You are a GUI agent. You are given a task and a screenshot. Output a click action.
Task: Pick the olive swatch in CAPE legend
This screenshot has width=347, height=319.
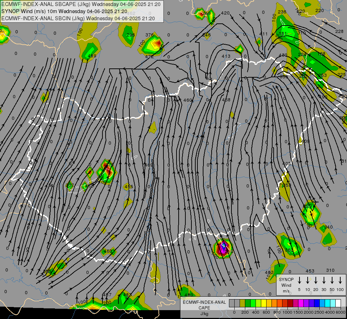pos(242,303)
